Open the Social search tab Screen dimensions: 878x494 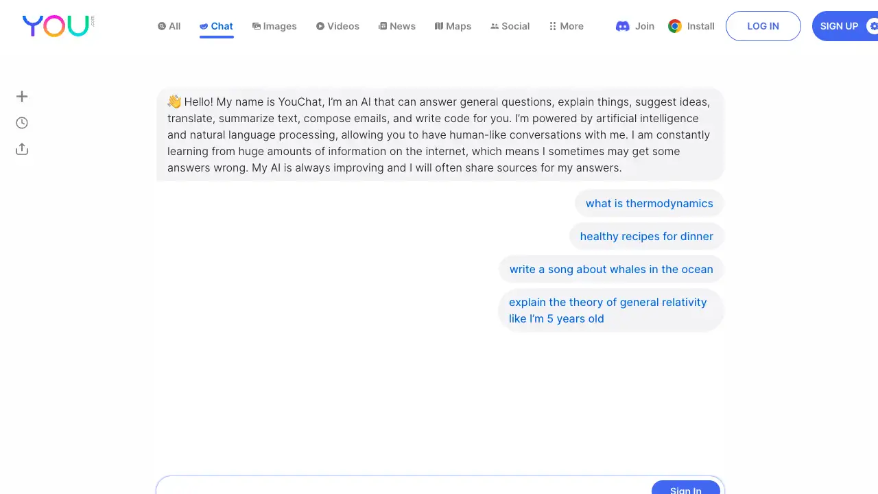pyautogui.click(x=510, y=26)
